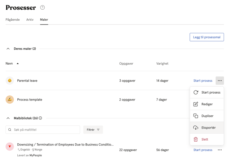Click the Navn column header
Viewport: 232px width, 161px height.
(x=9, y=64)
